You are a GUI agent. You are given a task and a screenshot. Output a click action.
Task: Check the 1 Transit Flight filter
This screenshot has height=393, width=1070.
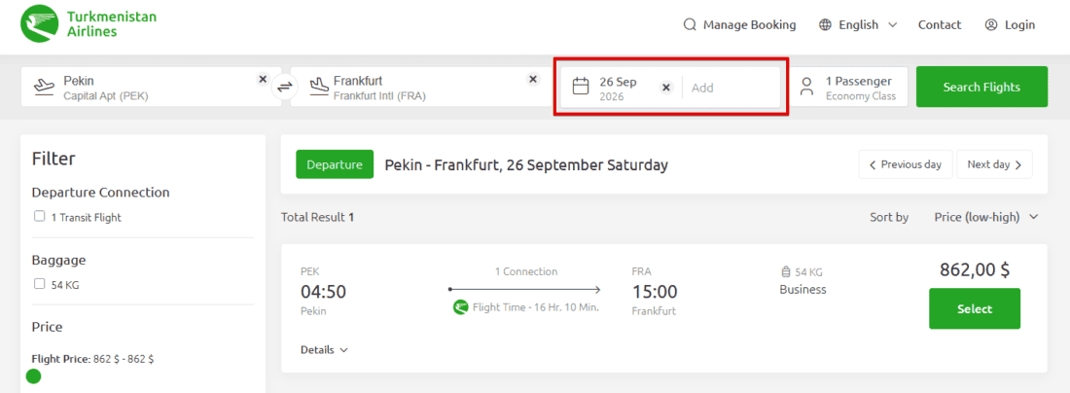coord(40,216)
